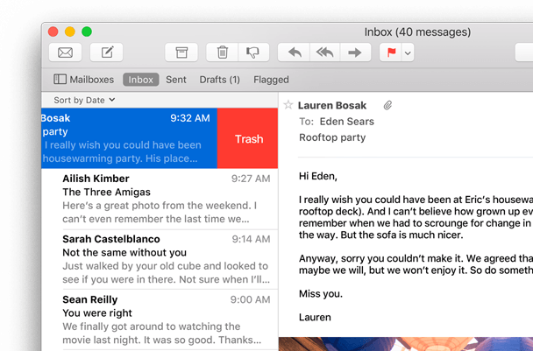Image resolution: width=533 pixels, height=351 pixels.
Task: Open the Sort by Date menu
Action: coord(84,100)
